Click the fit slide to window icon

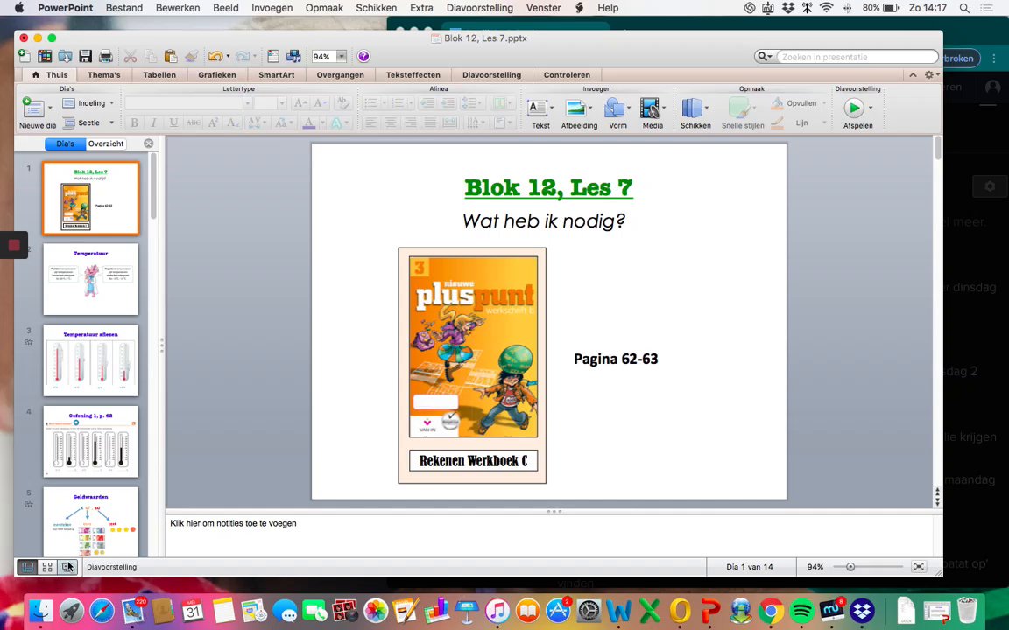(x=919, y=566)
